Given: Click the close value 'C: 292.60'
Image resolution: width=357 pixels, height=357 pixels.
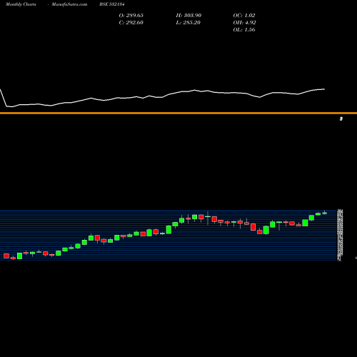Looking at the screenshot, I should tap(131, 23).
